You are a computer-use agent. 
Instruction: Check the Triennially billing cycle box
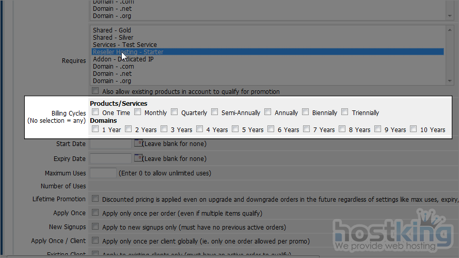pyautogui.click(x=345, y=112)
